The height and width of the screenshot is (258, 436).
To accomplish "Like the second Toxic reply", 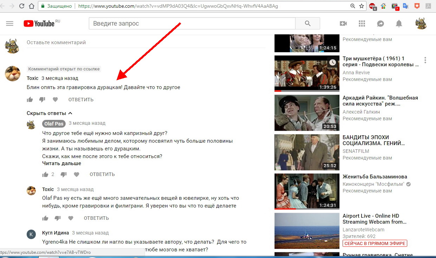I will (x=45, y=218).
